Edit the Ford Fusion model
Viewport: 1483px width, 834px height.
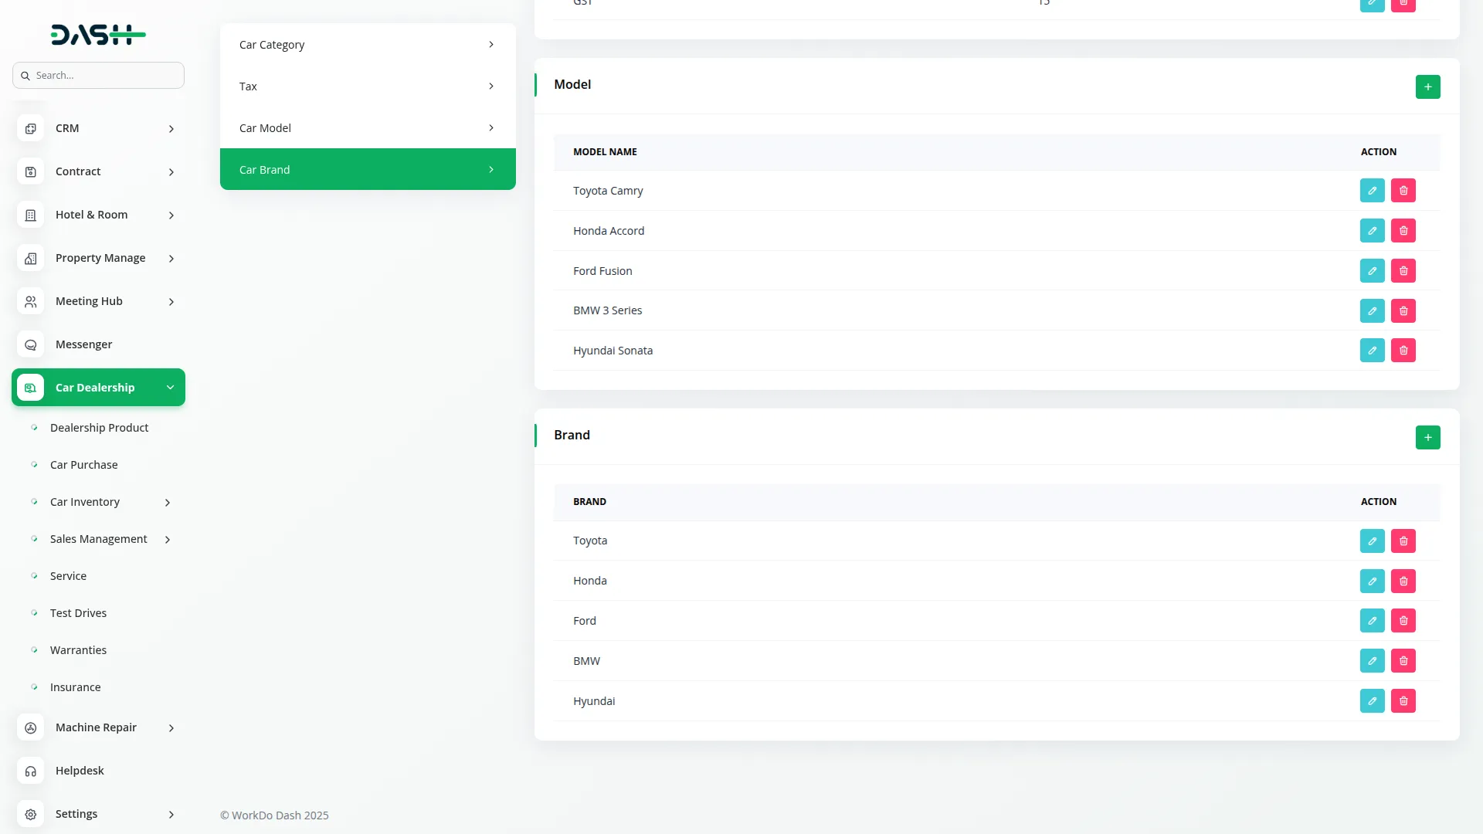click(1372, 271)
